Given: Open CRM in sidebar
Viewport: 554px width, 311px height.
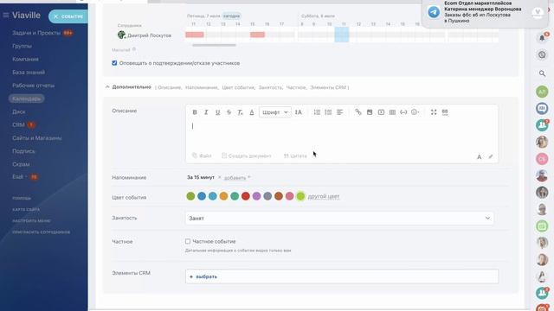Looking at the screenshot, I should pos(18,124).
